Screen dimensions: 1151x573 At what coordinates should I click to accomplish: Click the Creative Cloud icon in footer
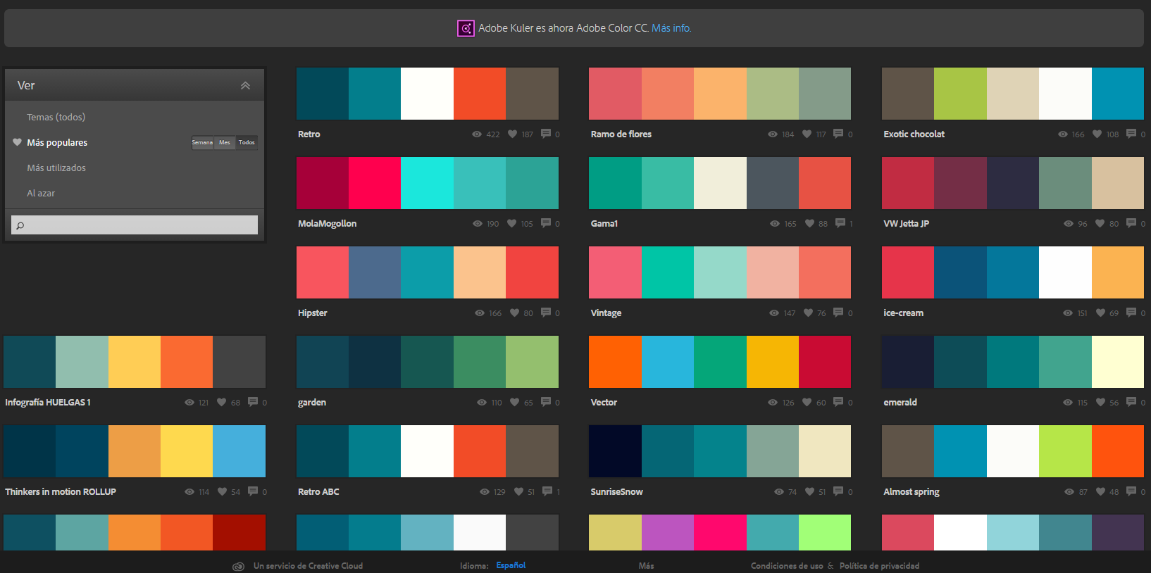click(239, 566)
